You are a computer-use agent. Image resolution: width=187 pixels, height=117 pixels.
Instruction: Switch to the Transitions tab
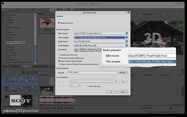(15, 66)
